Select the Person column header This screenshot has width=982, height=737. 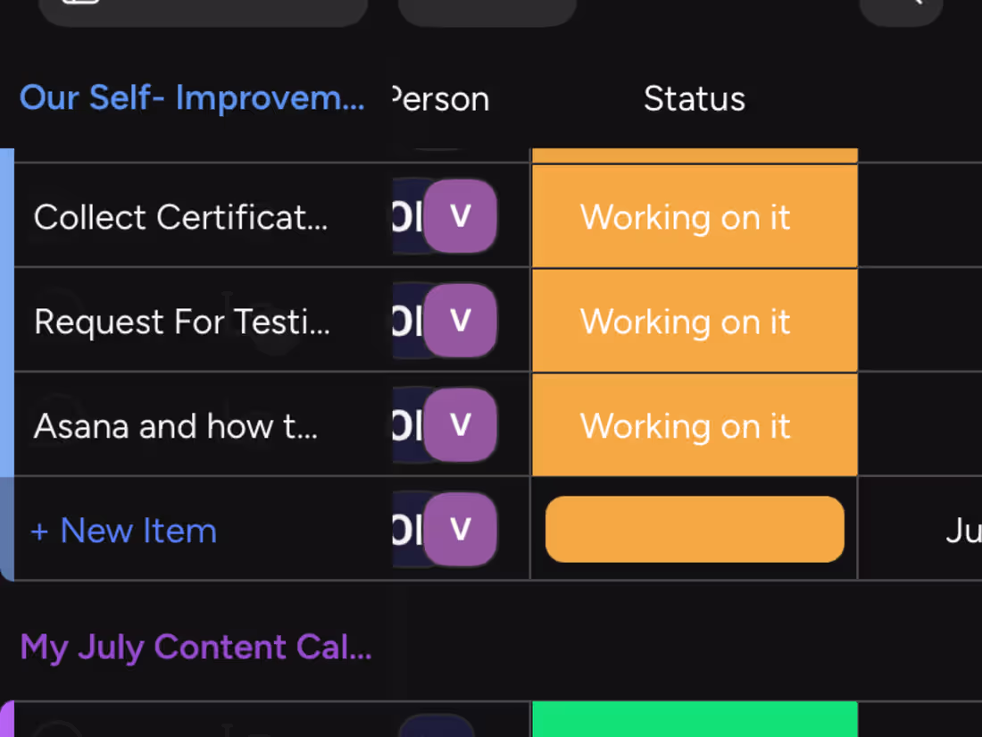click(x=441, y=99)
